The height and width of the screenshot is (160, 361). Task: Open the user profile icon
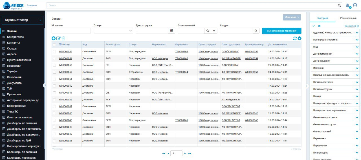[355, 5]
